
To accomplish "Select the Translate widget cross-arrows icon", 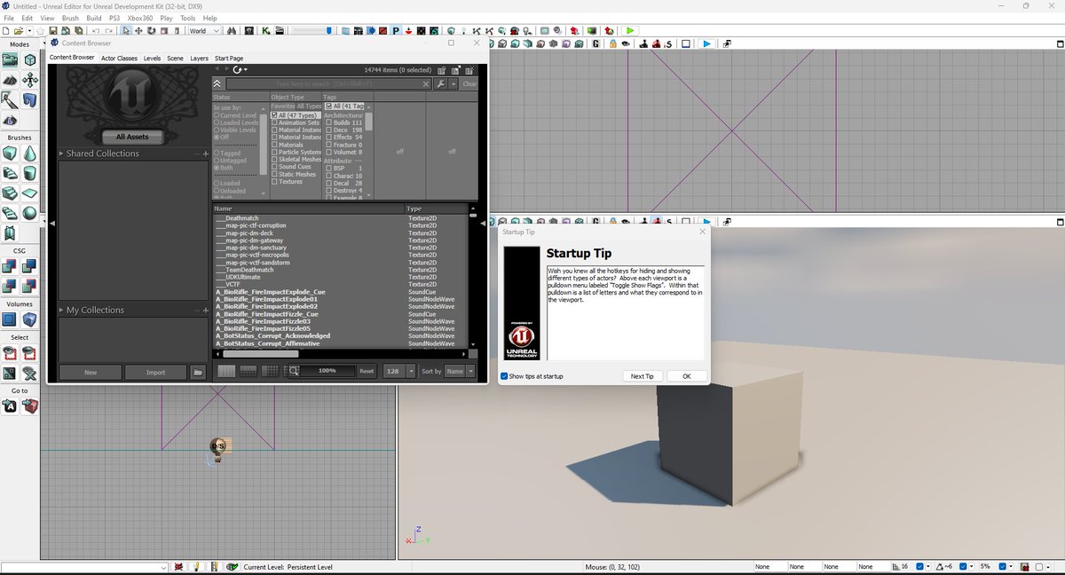I will tap(139, 30).
